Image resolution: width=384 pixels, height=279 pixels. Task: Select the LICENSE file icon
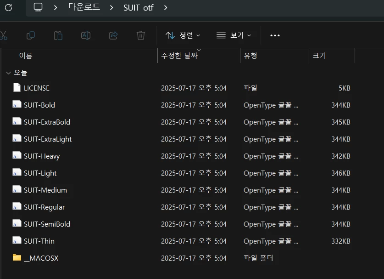[17, 87]
